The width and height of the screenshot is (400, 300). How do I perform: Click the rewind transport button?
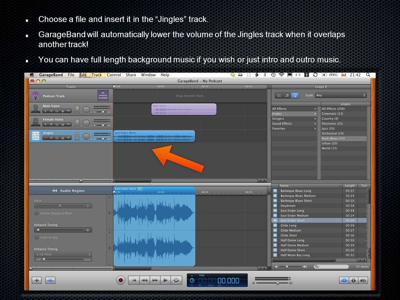(x=144, y=280)
